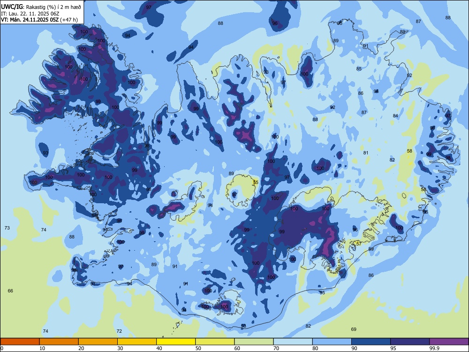Click the "55" value beside the yellow glacier patch

point(256,182)
